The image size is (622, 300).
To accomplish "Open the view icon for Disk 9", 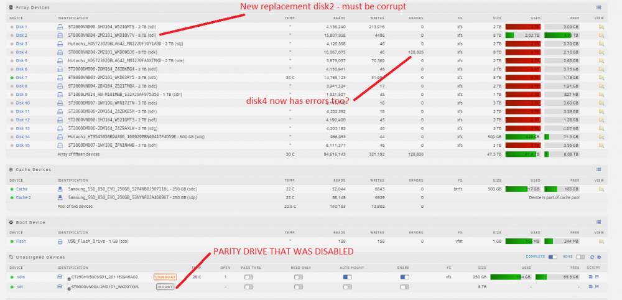I will pos(601,95).
